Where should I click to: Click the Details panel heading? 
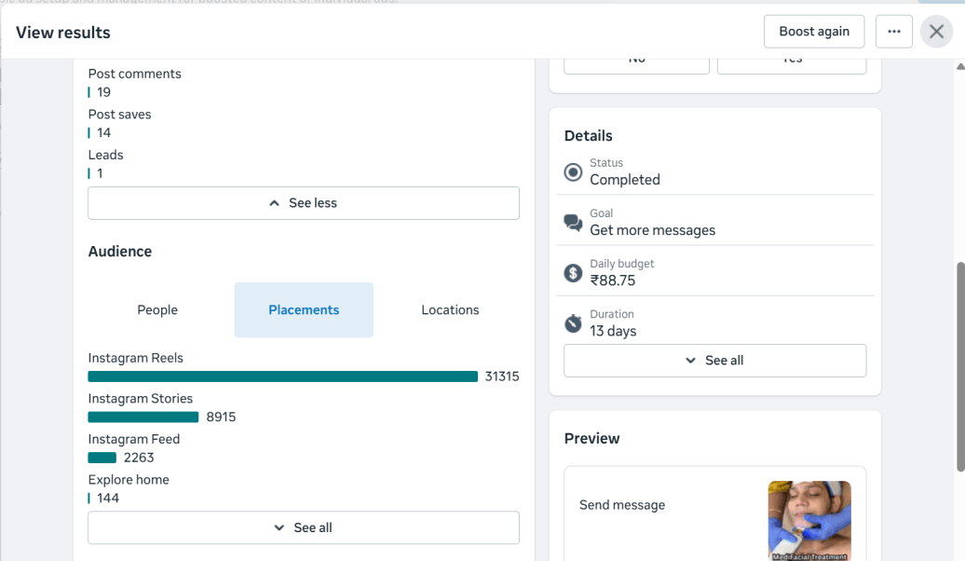click(x=589, y=135)
